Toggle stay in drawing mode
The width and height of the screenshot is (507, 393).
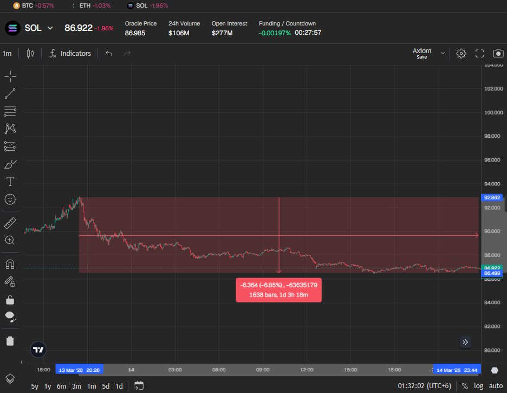pyautogui.click(x=10, y=281)
